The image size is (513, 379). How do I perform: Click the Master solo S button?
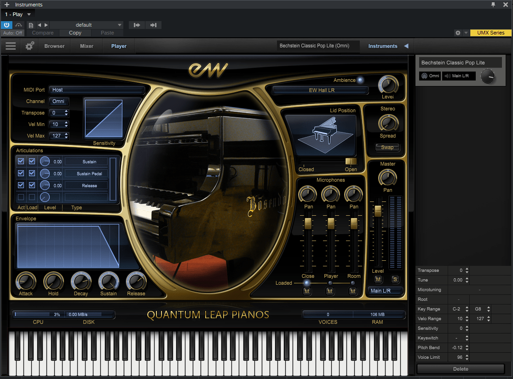395,279
